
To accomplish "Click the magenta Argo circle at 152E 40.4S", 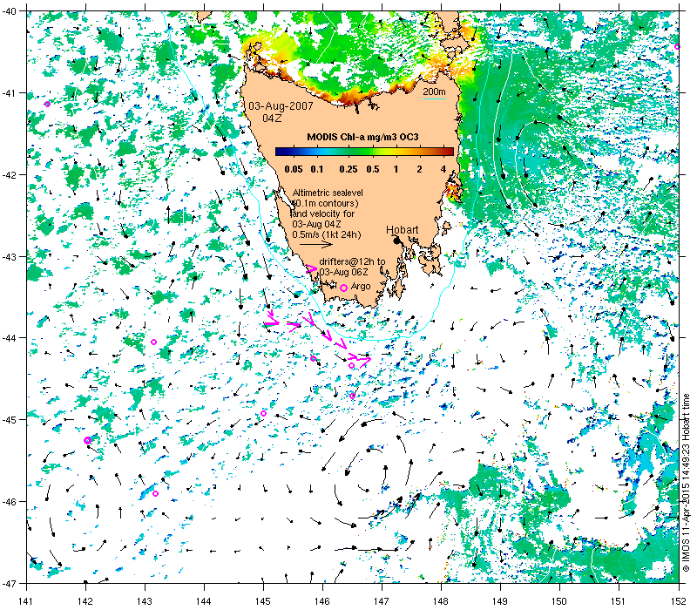I will pos(677,47).
